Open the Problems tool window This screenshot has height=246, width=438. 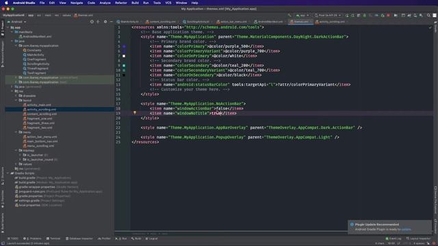click(x=32, y=238)
